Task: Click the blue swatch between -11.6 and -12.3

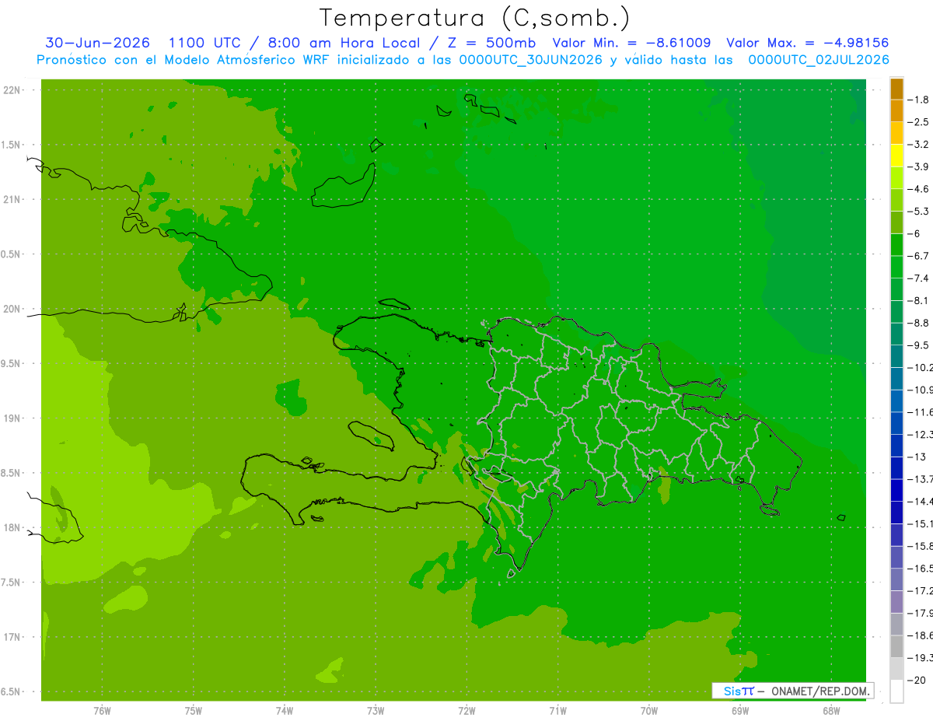Action: coord(896,423)
